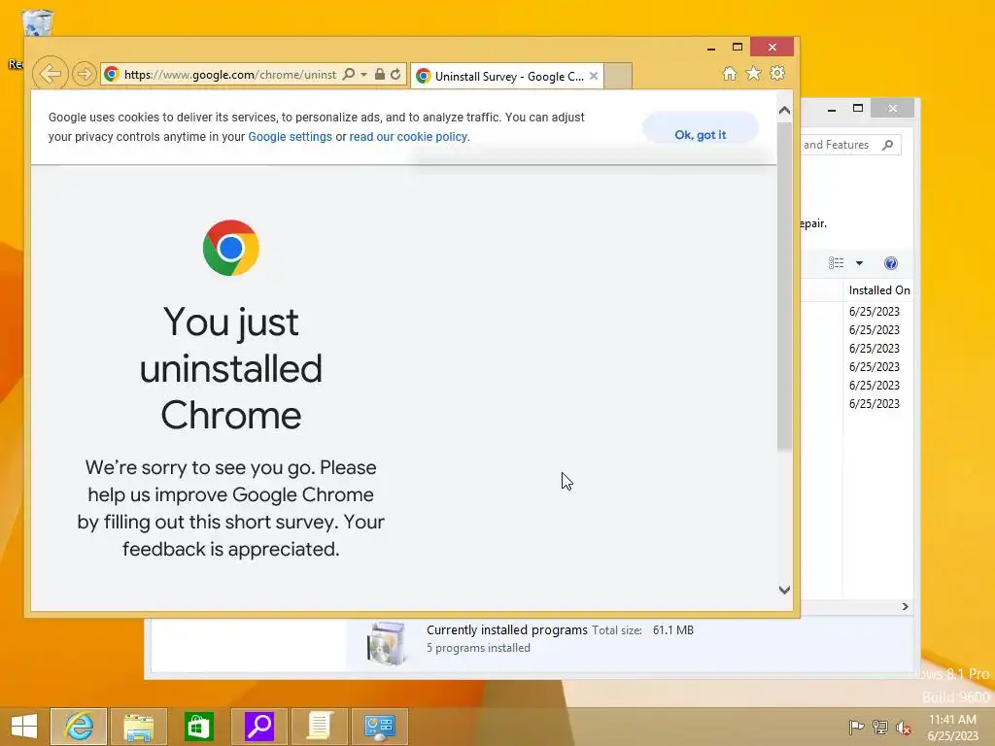This screenshot has width=995, height=746.
Task: Expand the view options dropdown arrow
Action: pos(859,263)
